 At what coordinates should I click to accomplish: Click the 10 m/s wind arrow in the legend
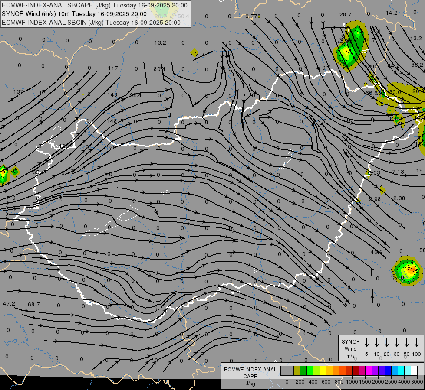376,343
